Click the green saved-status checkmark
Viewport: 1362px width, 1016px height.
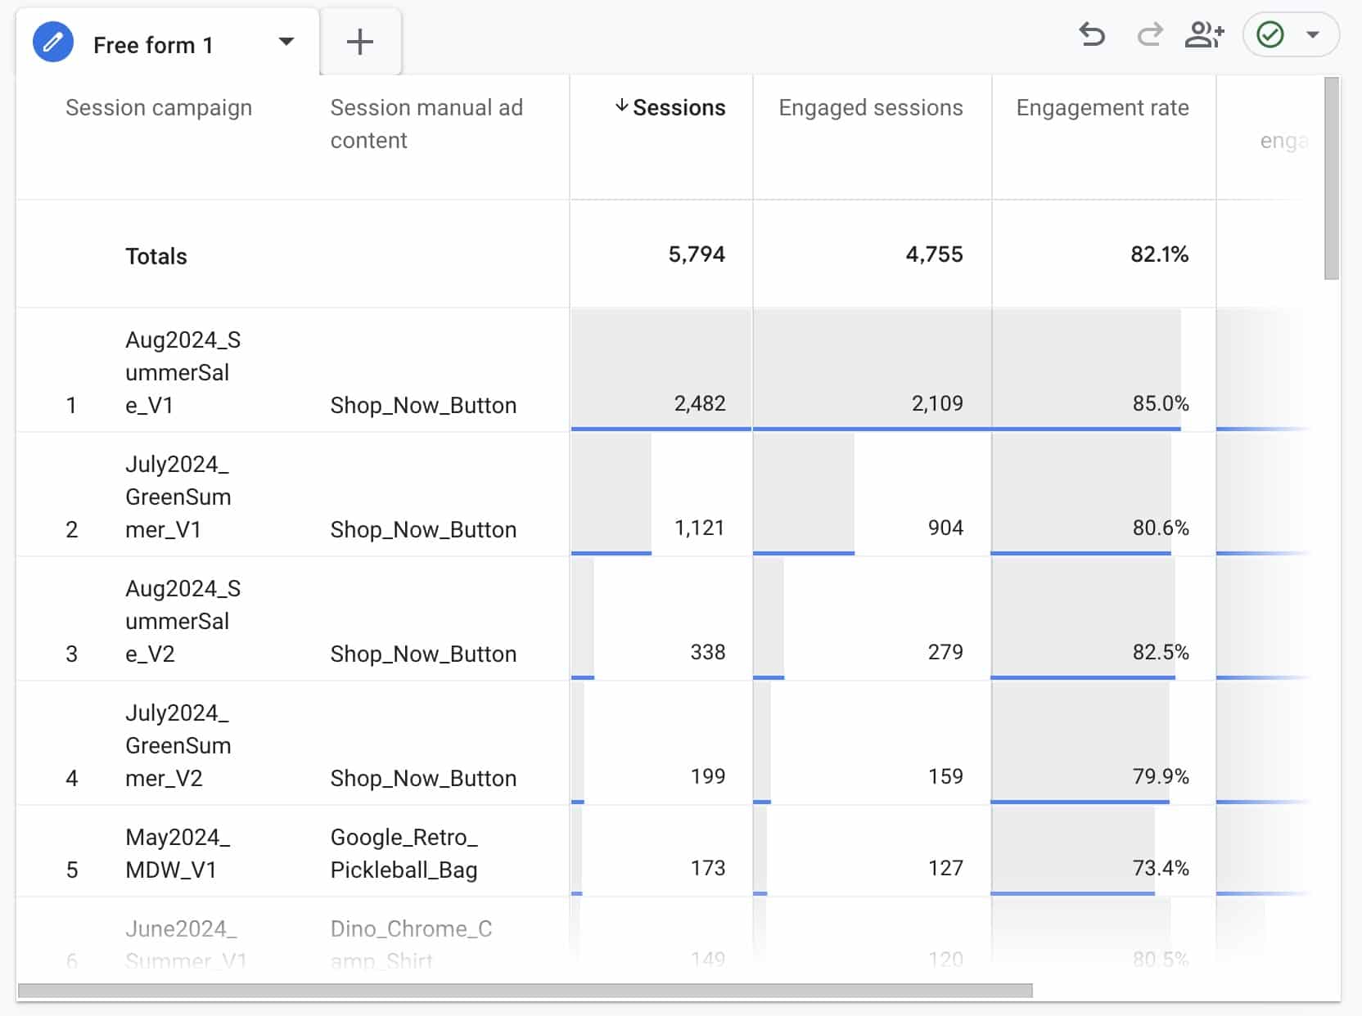(x=1270, y=35)
